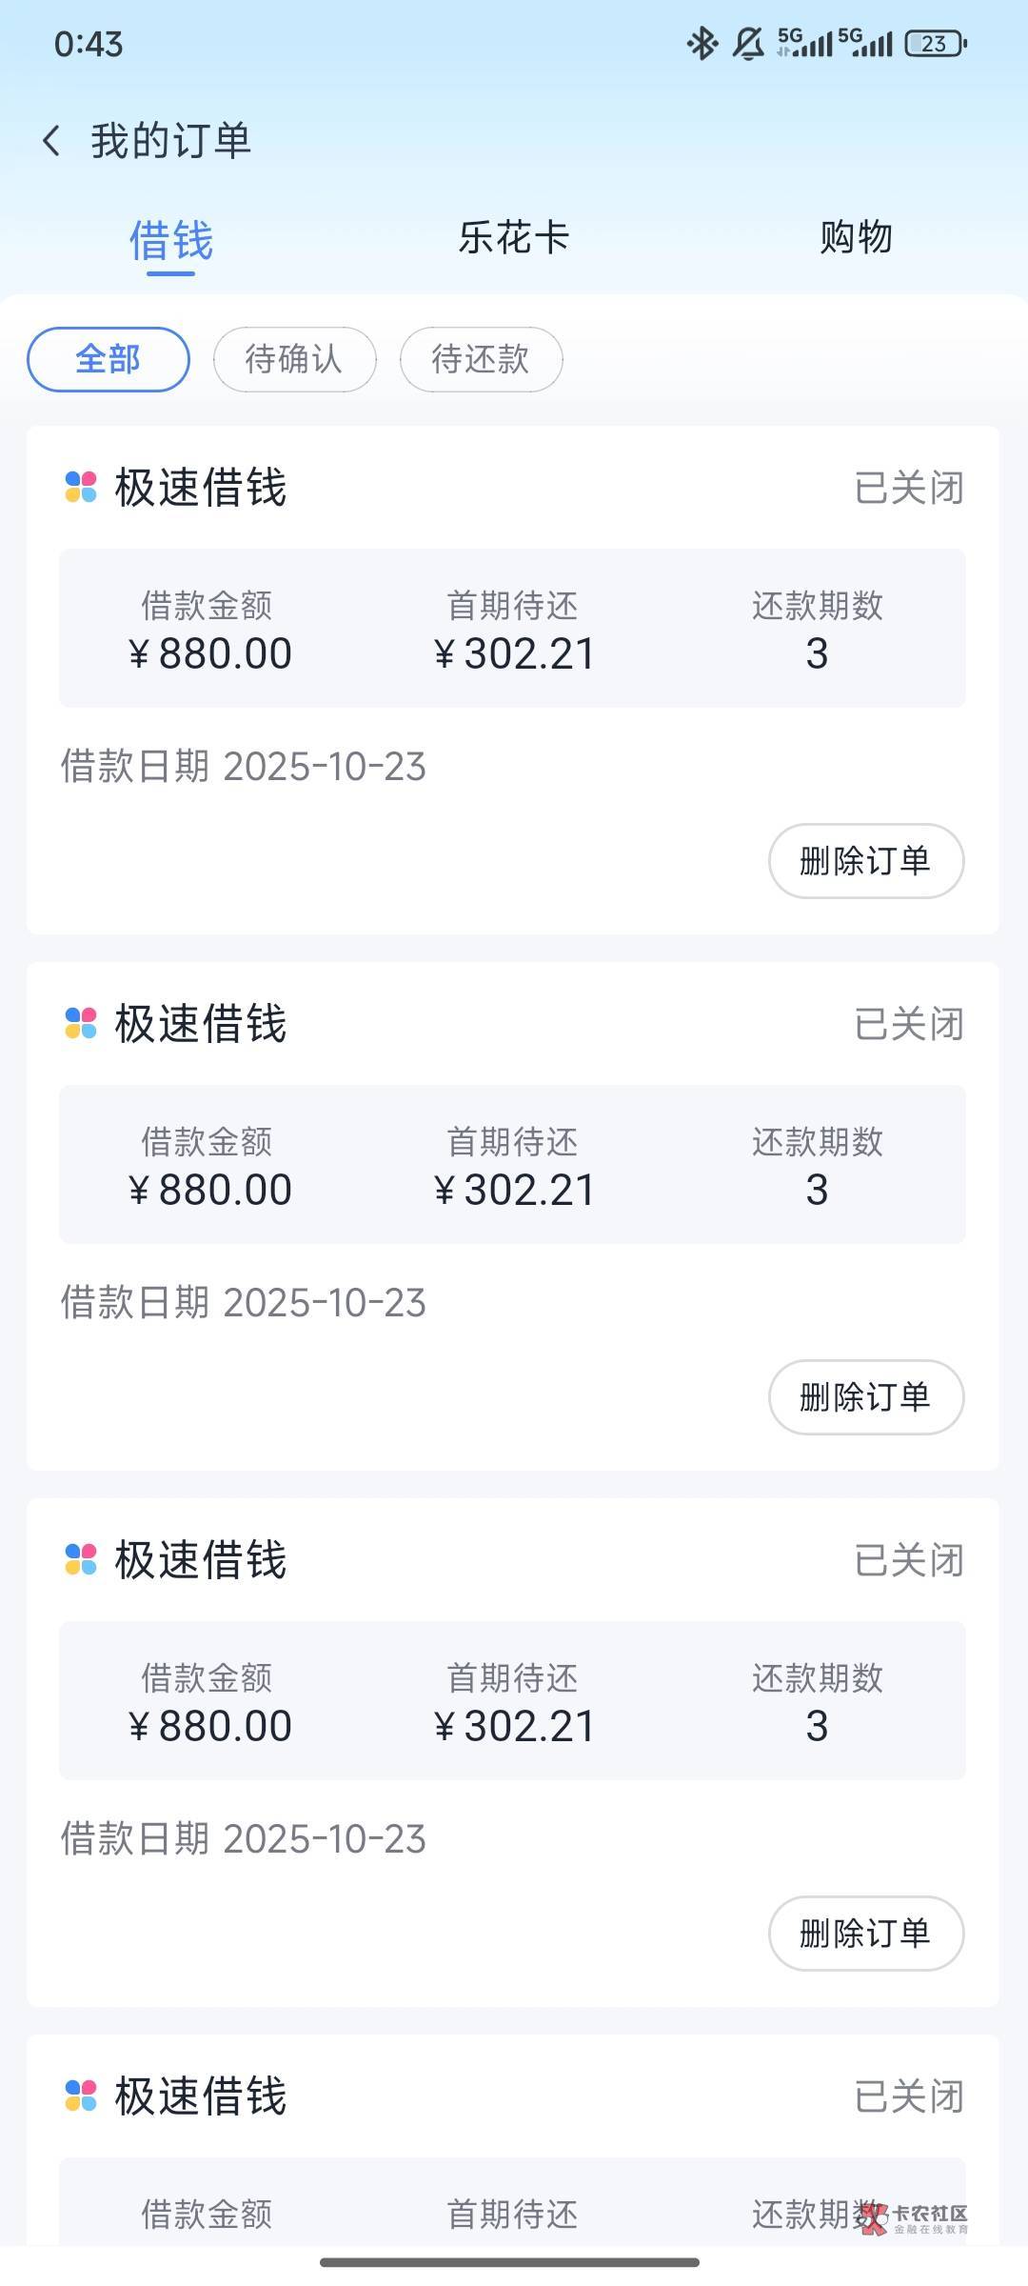This screenshot has width=1028, height=2286.
Task: Switch to the 购物 tab
Action: pyautogui.click(x=856, y=237)
